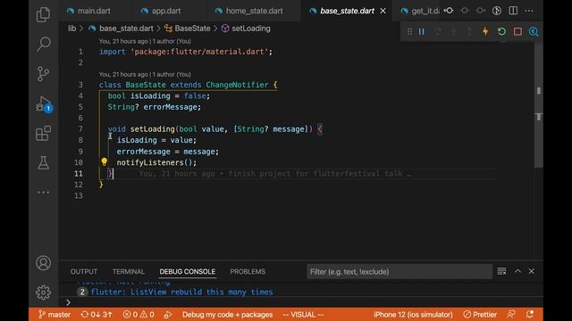Image resolution: width=572 pixels, height=321 pixels.
Task: Pause the debug session
Action: click(421, 32)
